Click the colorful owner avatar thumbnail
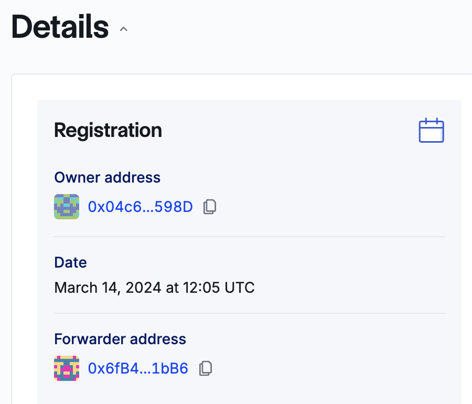Viewport: 472px width, 404px height. (67, 207)
